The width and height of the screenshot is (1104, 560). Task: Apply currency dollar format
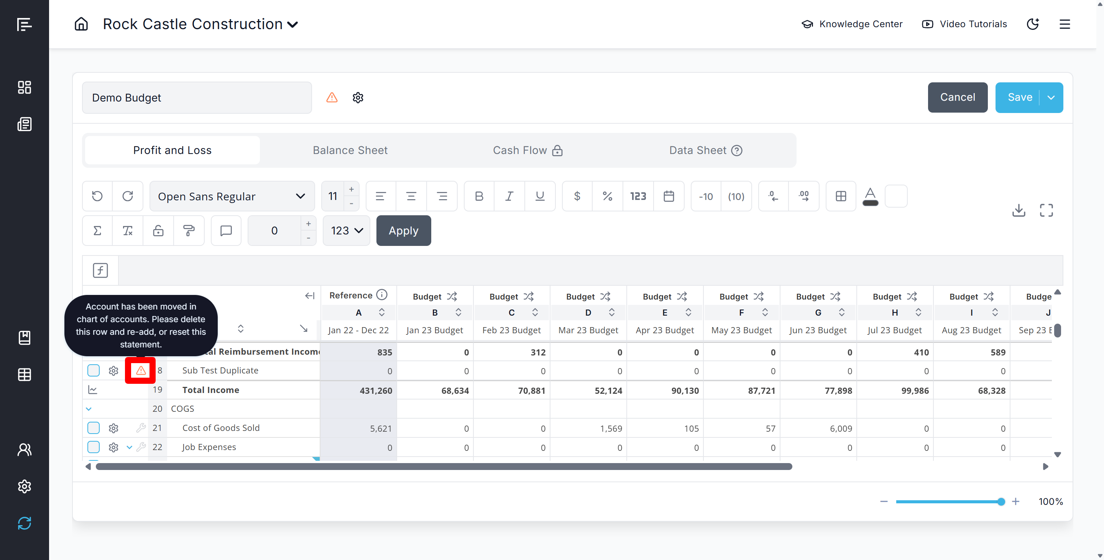click(x=577, y=196)
